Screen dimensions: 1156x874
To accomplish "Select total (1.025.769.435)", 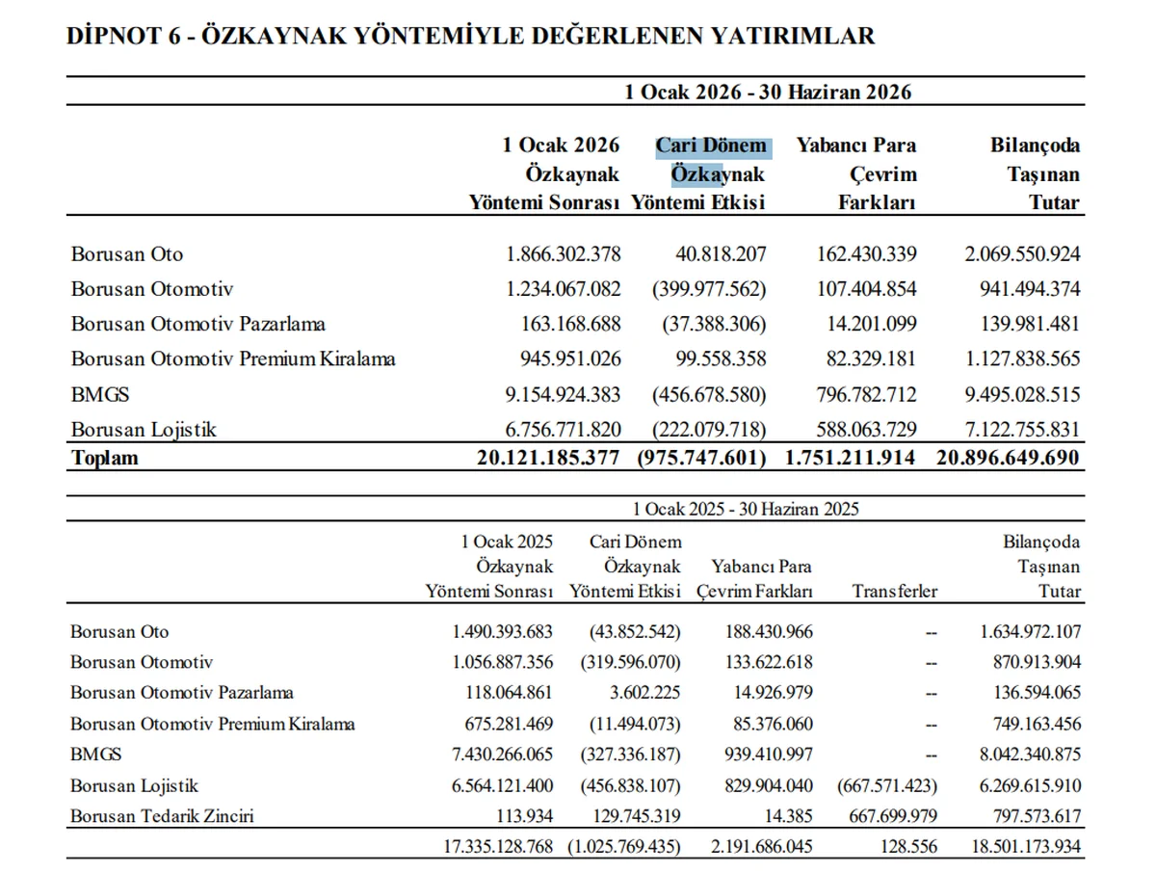I will pyautogui.click(x=624, y=847).
